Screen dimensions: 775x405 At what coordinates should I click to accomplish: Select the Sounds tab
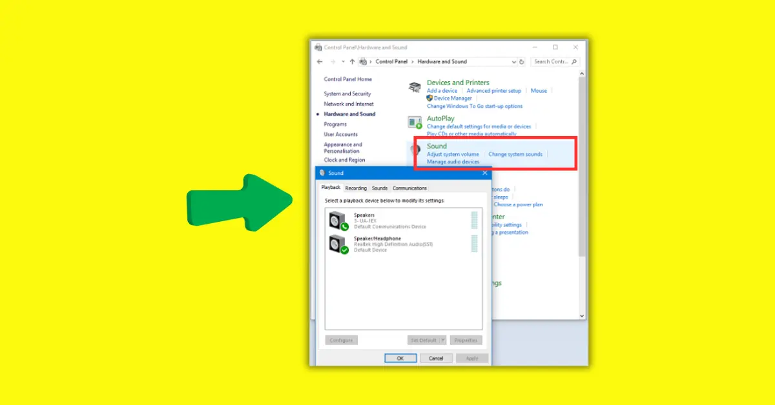point(380,188)
